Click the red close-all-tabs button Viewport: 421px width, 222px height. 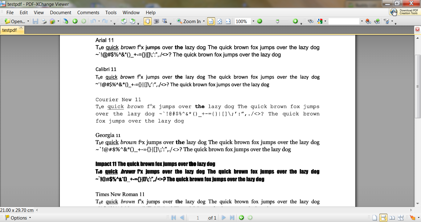coord(417,29)
